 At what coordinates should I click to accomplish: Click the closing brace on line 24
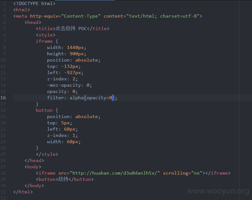click(x=37, y=148)
